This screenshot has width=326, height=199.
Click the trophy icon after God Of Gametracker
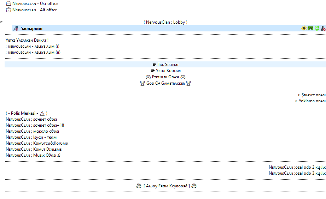coord(188,83)
